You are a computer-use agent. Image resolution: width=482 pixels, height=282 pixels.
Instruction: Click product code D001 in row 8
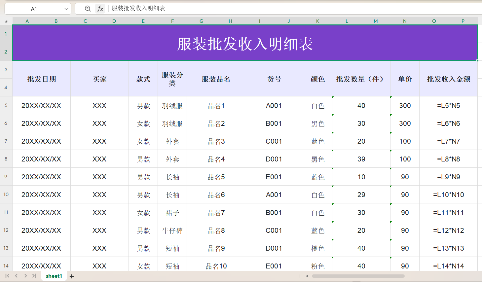pos(274,159)
